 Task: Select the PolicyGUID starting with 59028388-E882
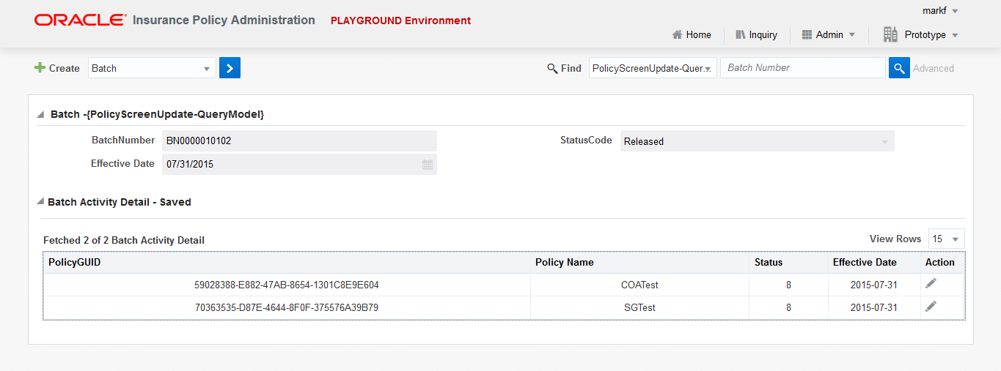(287, 285)
